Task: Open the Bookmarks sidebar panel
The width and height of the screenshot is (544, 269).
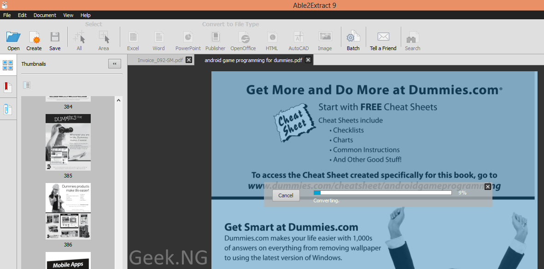Action: 8,87
